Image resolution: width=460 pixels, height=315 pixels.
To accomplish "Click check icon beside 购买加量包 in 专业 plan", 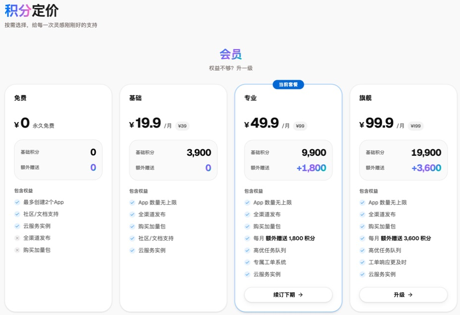I will [x=247, y=226].
